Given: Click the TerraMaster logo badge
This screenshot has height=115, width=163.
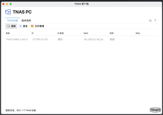Looking at the screenshot, I should (x=155, y=110).
